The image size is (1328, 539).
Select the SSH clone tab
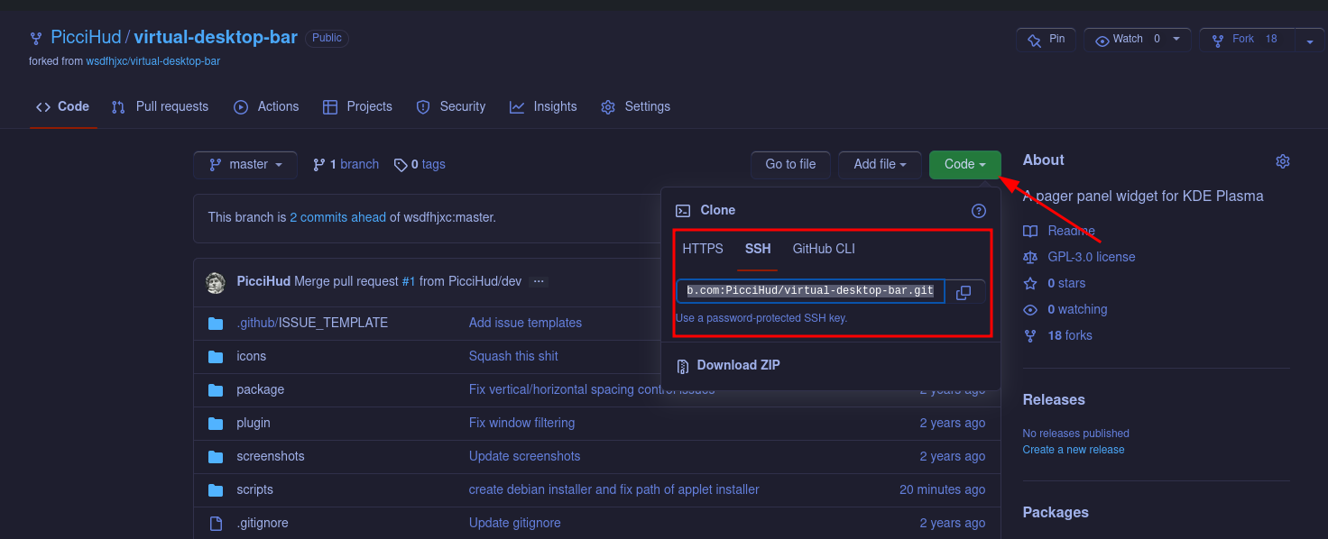pos(758,249)
